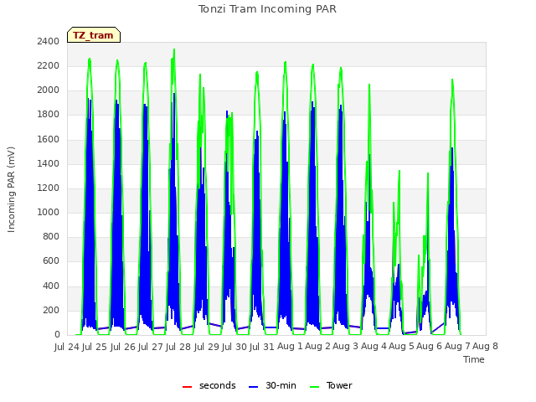Click the 0 y-axis tick label
This screenshot has width=536, height=402.
(57, 335)
